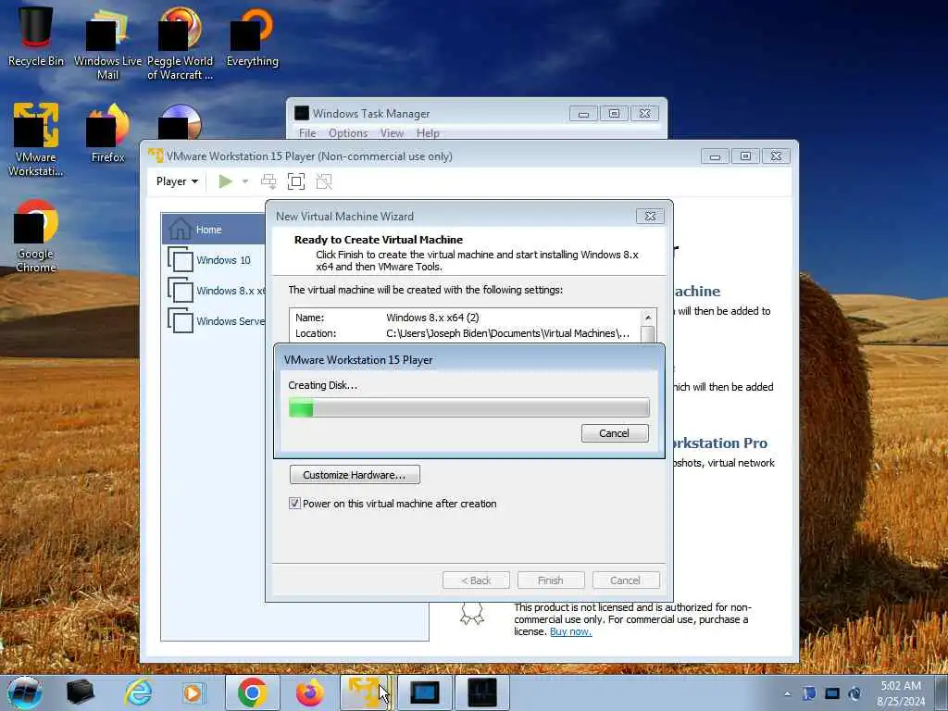Open Peggle World of Warcraft desktop icon
The height and width of the screenshot is (711, 948).
click(180, 44)
